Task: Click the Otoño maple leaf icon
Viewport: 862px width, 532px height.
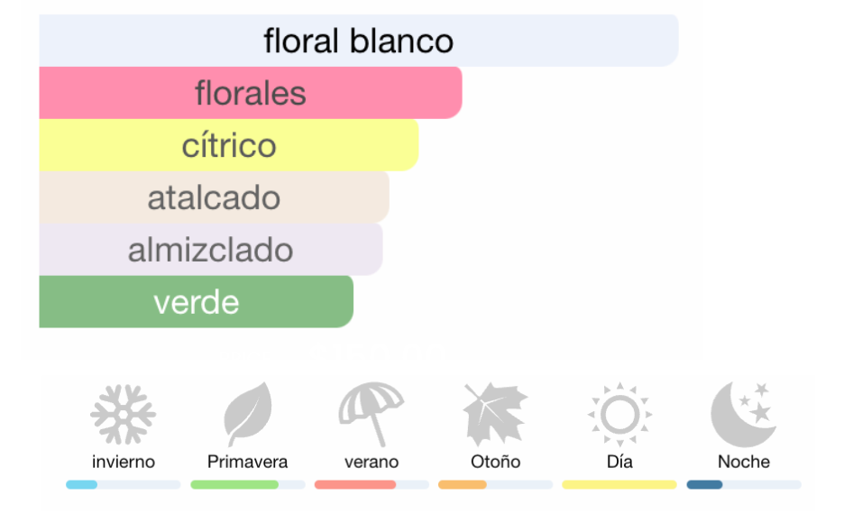Action: tap(495, 415)
